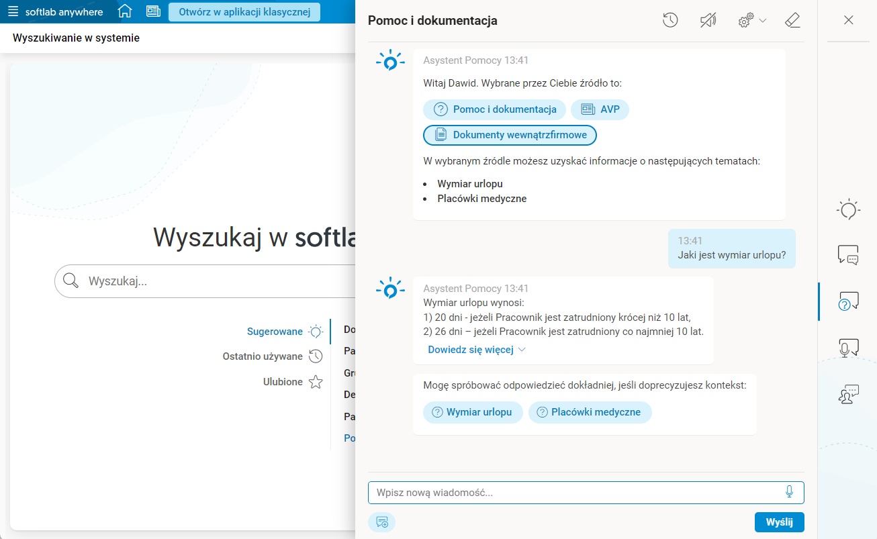This screenshot has width=877, height=539.
Task: Open assistant settings gear icon
Action: [x=746, y=21]
